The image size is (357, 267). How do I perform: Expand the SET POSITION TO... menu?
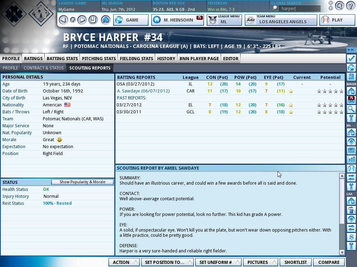[167, 262]
